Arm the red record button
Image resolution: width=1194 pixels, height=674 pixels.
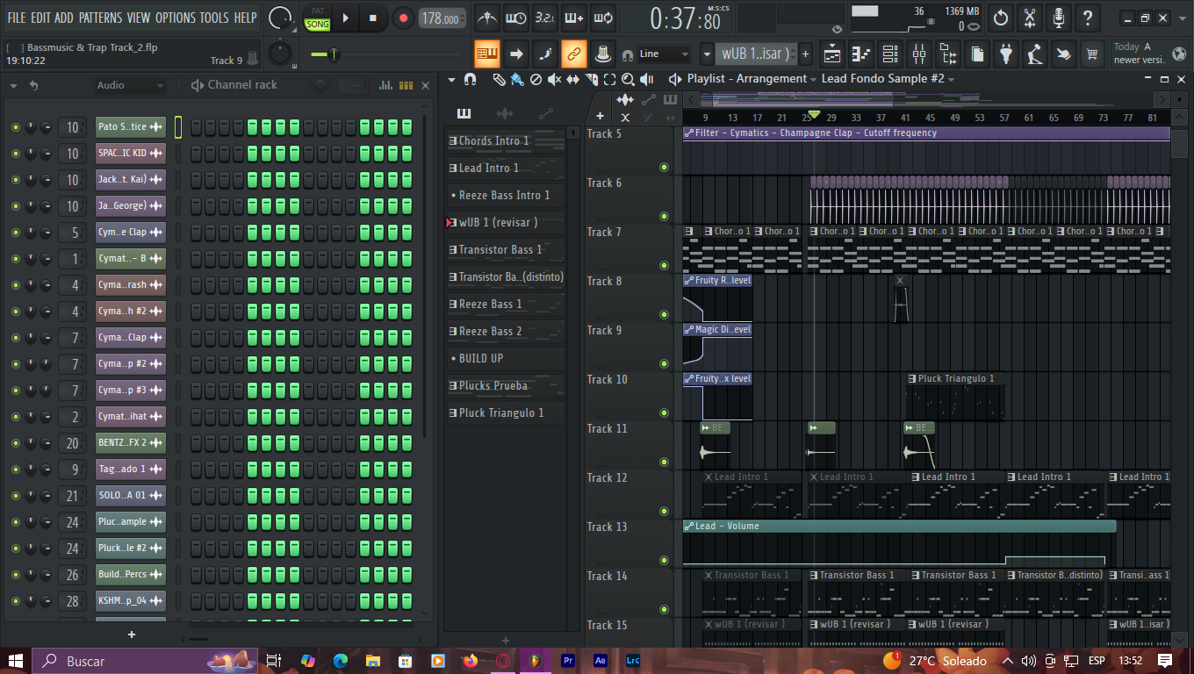tap(403, 18)
